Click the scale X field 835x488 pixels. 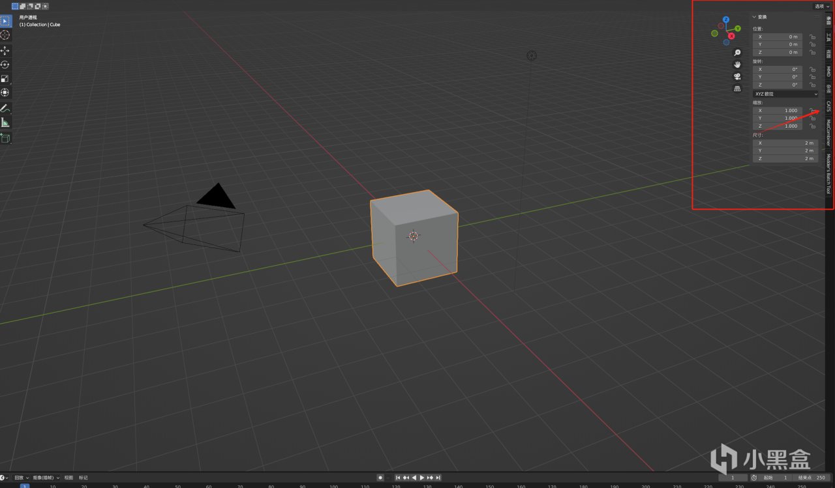778,111
